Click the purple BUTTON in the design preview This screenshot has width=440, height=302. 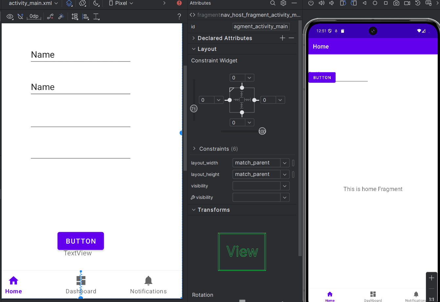80,241
